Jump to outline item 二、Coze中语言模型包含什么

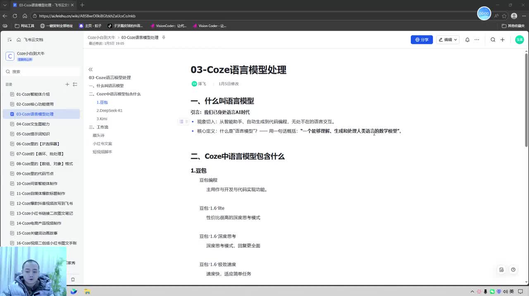[115, 94]
